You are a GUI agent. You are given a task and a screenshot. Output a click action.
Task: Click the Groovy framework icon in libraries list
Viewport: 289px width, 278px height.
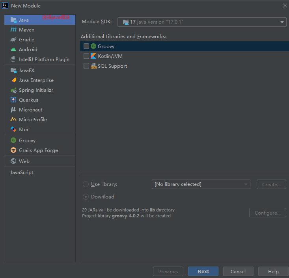tap(93, 46)
